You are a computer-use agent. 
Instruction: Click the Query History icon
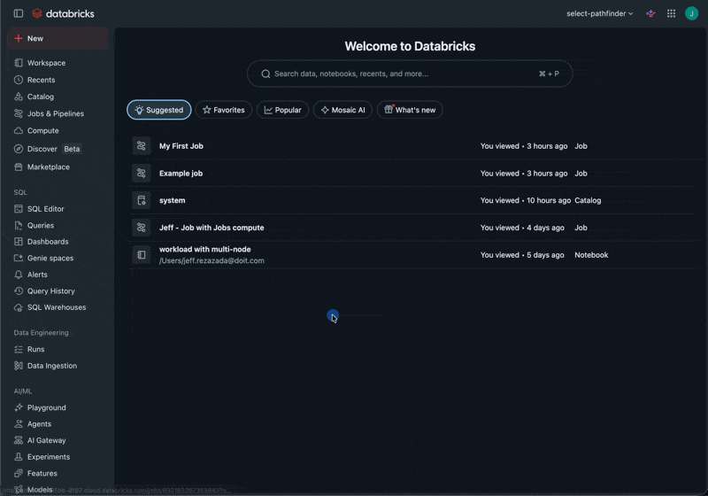pos(19,291)
